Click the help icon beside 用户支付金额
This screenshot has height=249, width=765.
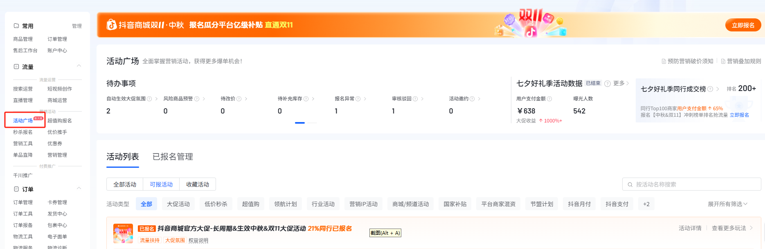coord(549,99)
